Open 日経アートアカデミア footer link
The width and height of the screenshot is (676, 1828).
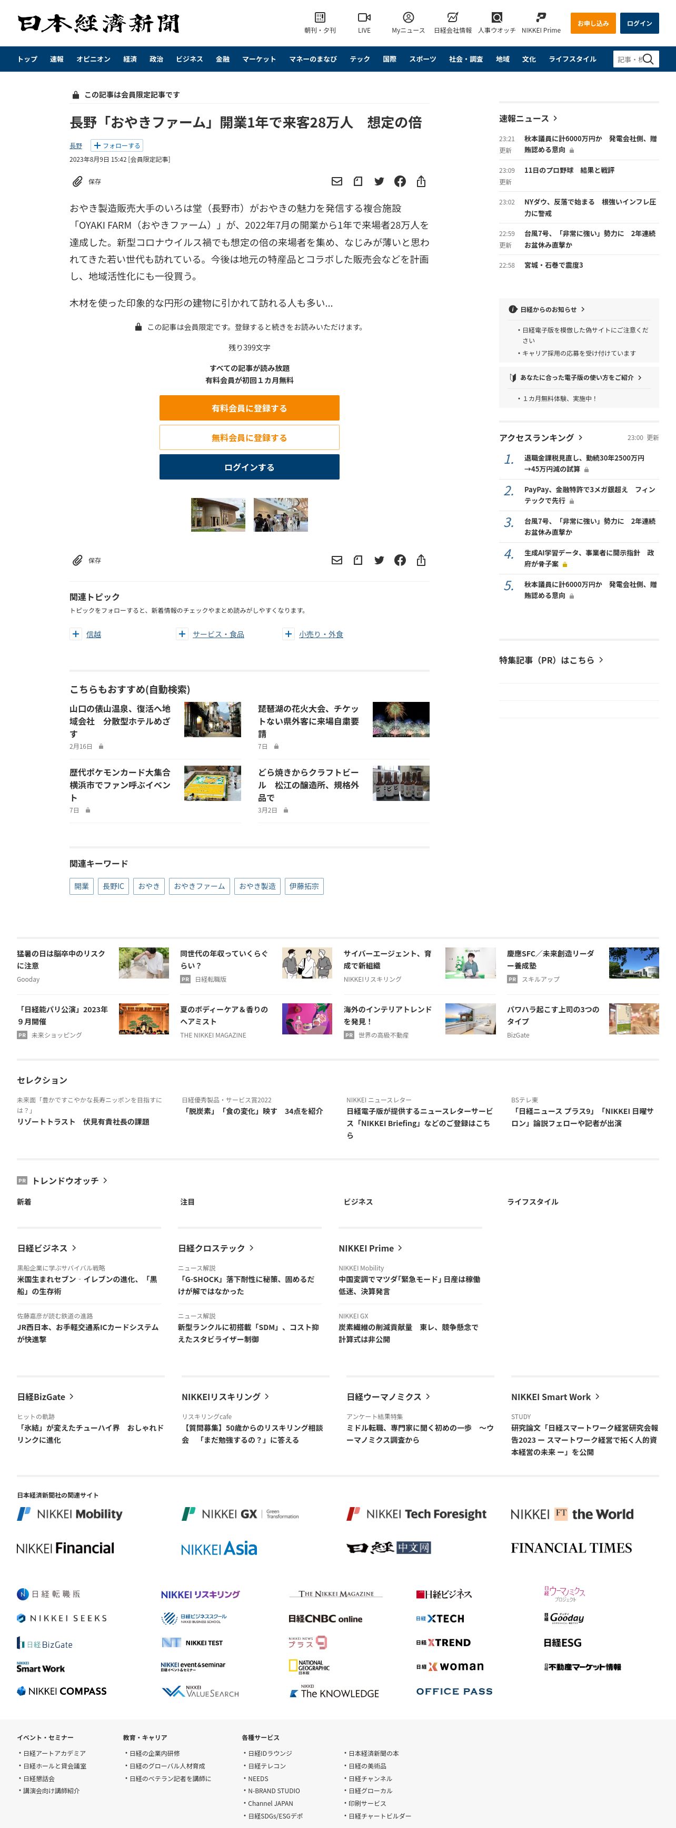55,1753
